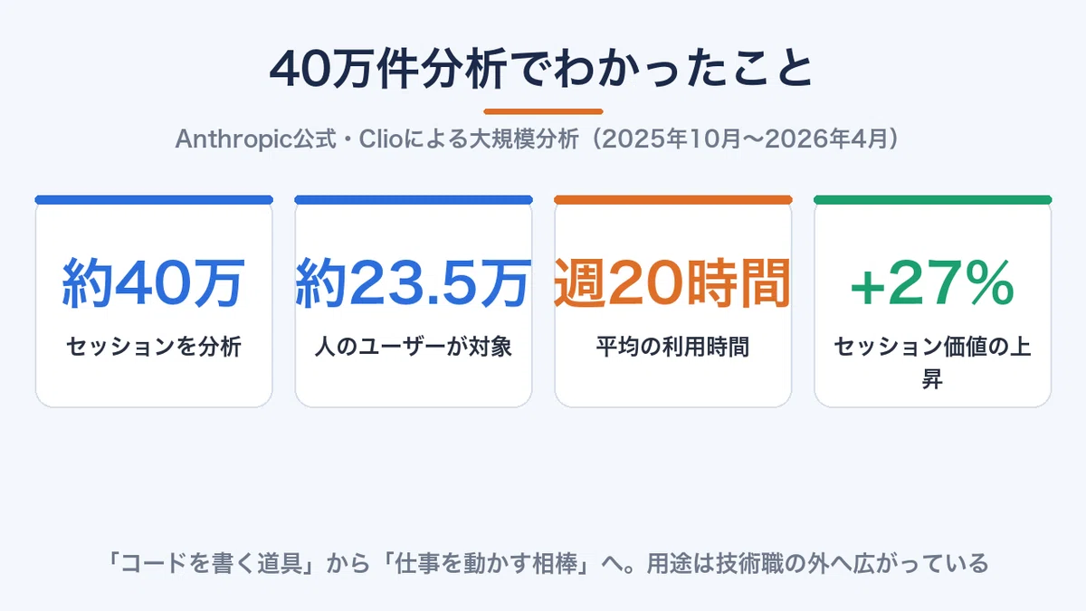This screenshot has width=1086, height=611.
Task: Click the blue top bar of second card
Action: point(414,199)
